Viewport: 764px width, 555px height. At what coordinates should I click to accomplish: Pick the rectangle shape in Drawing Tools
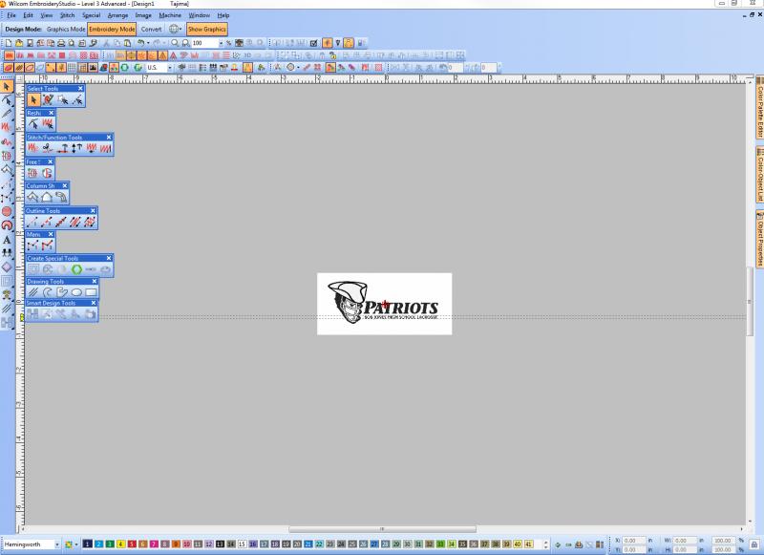point(91,292)
